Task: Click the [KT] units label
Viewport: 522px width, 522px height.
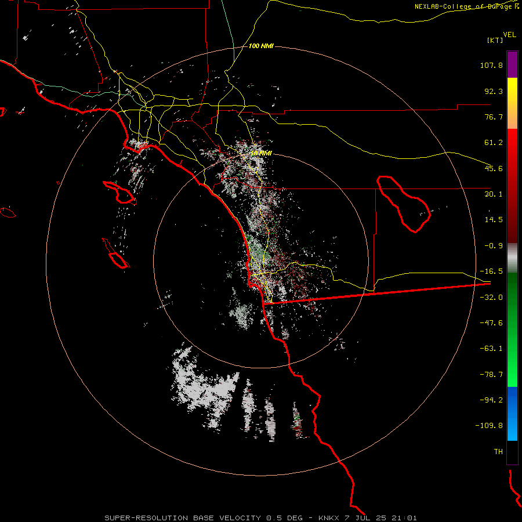Action: (x=495, y=40)
